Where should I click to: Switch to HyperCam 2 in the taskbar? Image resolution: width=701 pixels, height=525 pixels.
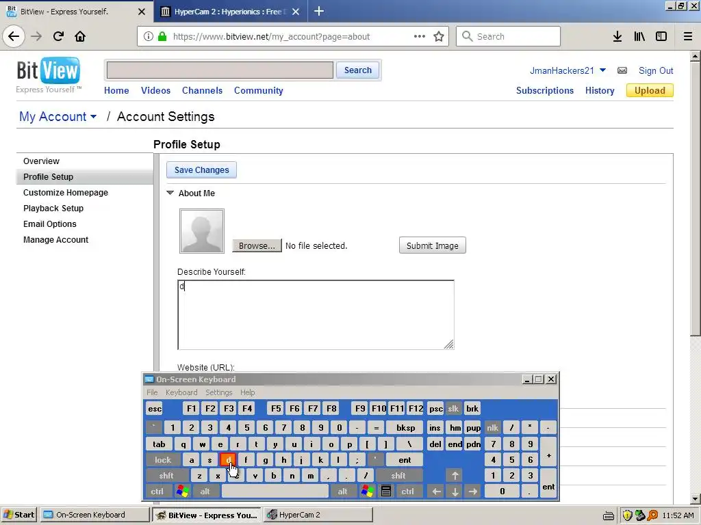318,515
